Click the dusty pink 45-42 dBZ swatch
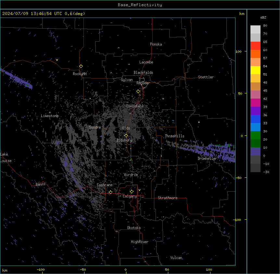Image resolution: width=280 pixels, height=274 pixels. tap(255, 95)
